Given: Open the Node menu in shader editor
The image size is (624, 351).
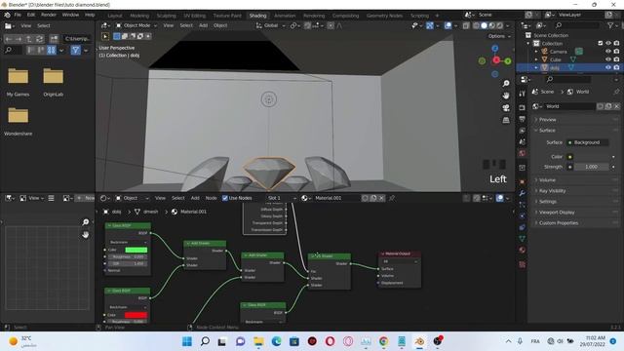Looking at the screenshot, I should click(x=211, y=198).
